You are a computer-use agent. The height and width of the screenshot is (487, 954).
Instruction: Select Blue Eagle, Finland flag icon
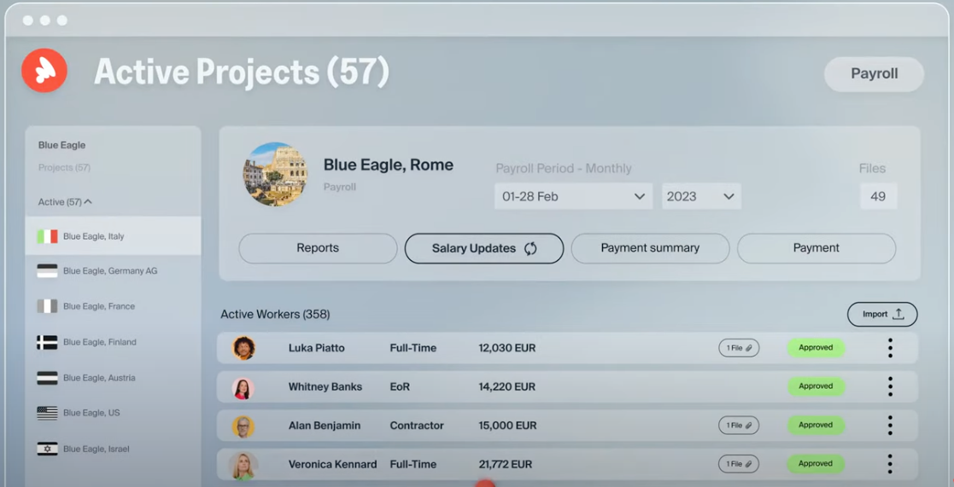[x=47, y=343]
